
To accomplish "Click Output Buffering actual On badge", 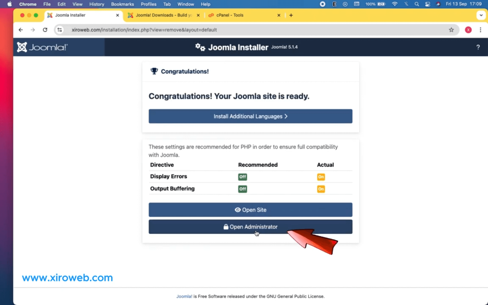I will click(x=321, y=189).
